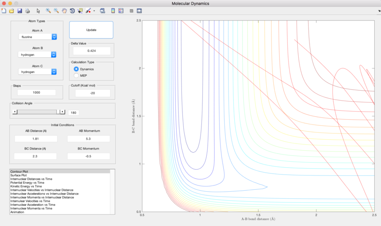This screenshot has height=226, width=381.
Task: Click the AB Momentum input field
Action: pyautogui.click(x=89, y=139)
